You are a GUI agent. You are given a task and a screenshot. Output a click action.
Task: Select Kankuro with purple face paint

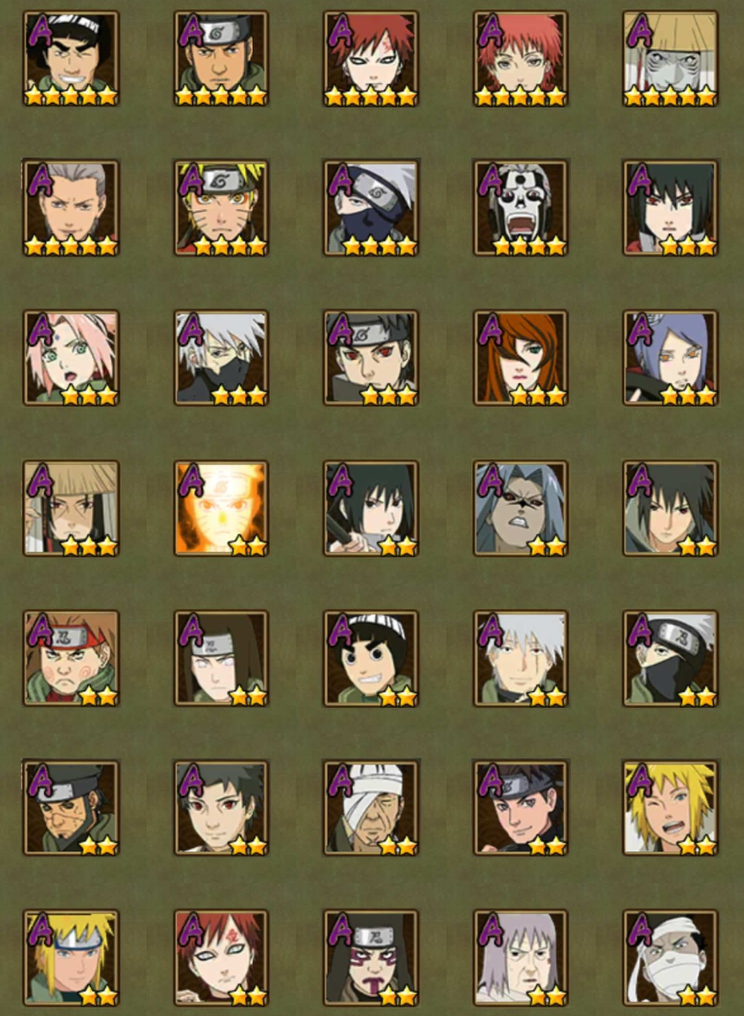(x=371, y=957)
